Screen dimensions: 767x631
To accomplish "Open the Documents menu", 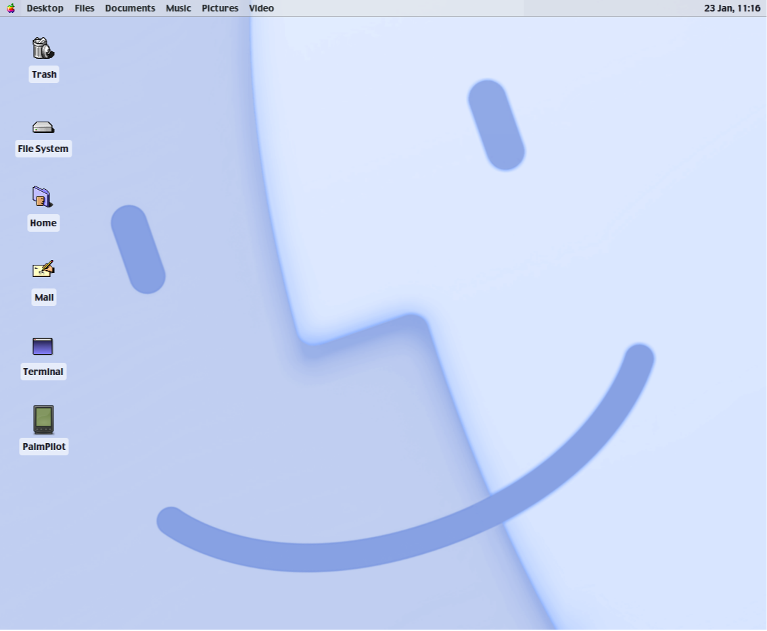I will (130, 8).
